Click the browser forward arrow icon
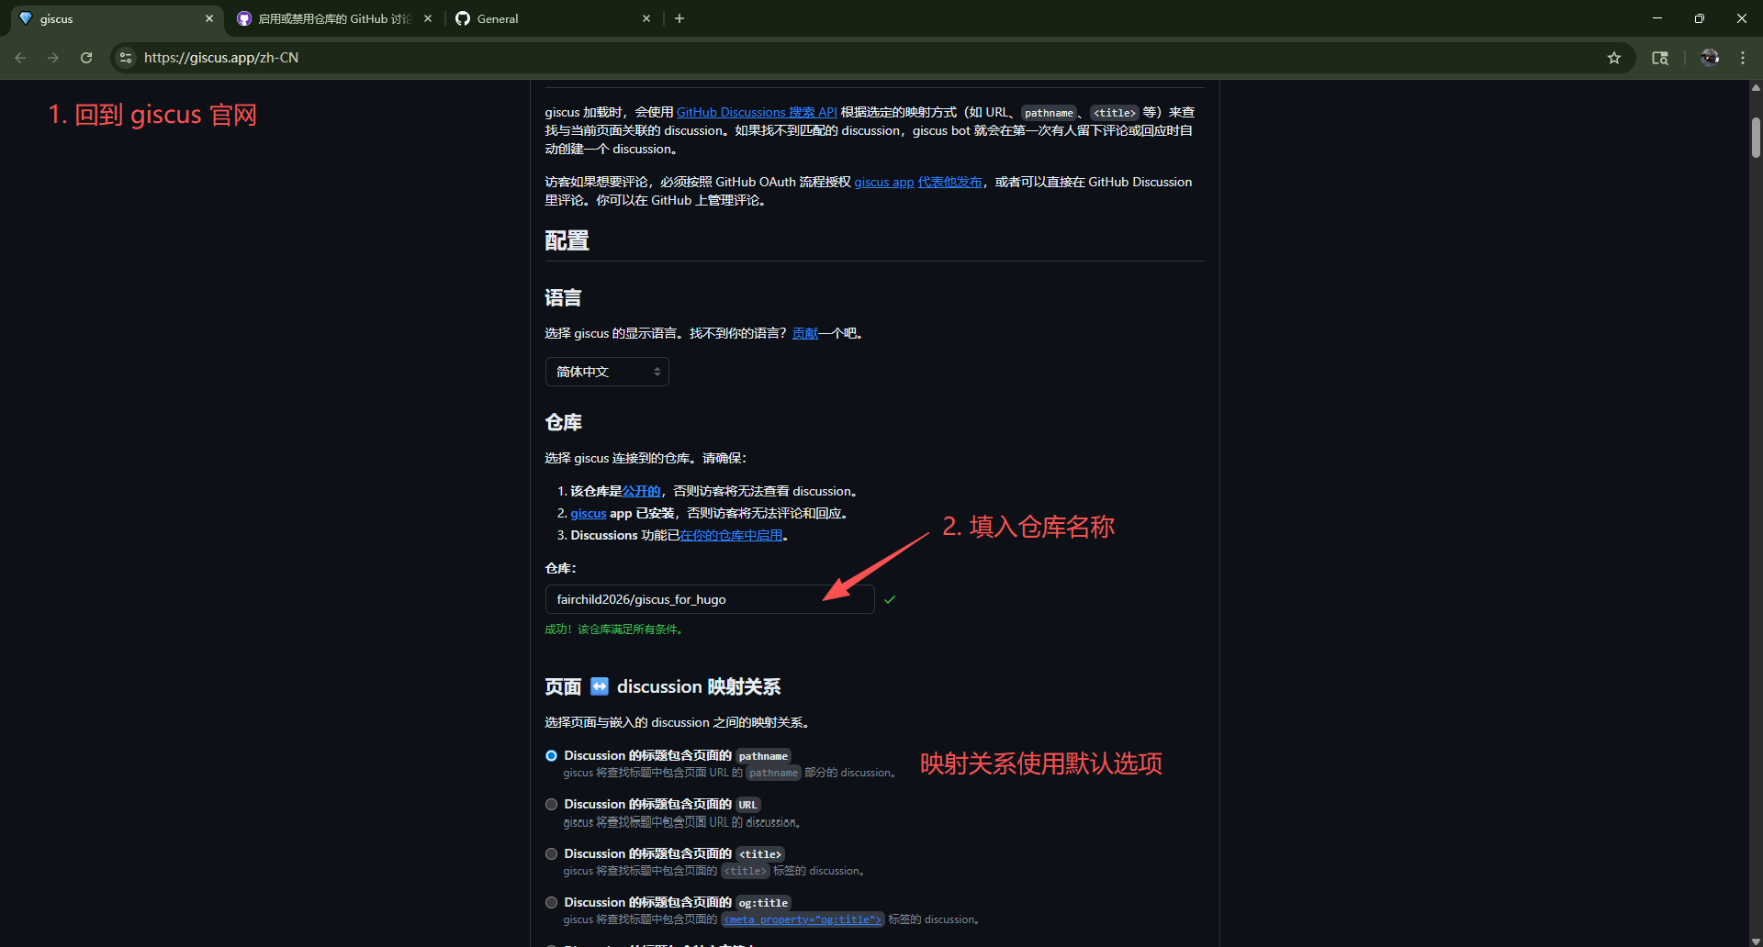 53,58
